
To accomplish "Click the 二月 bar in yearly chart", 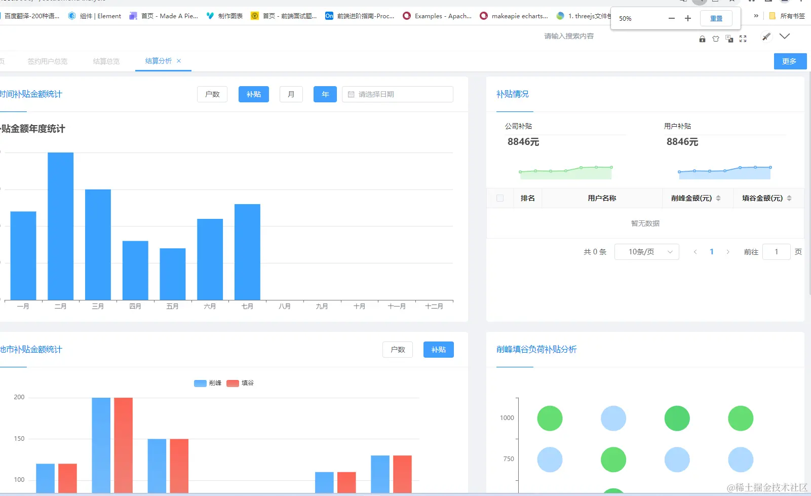I will pyautogui.click(x=60, y=226).
